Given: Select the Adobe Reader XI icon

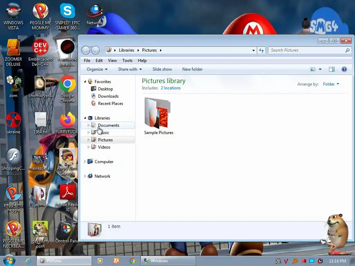Looking at the screenshot, I should point(67,198).
